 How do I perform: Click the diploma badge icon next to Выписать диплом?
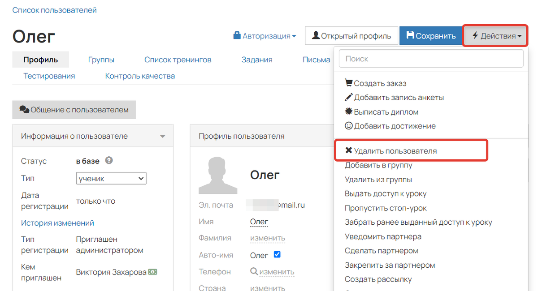(349, 111)
